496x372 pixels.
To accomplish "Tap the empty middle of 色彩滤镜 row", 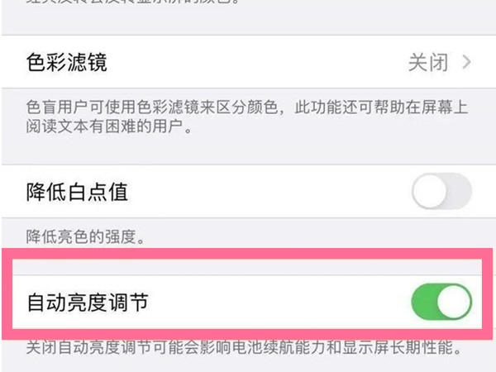I will (x=248, y=62).
